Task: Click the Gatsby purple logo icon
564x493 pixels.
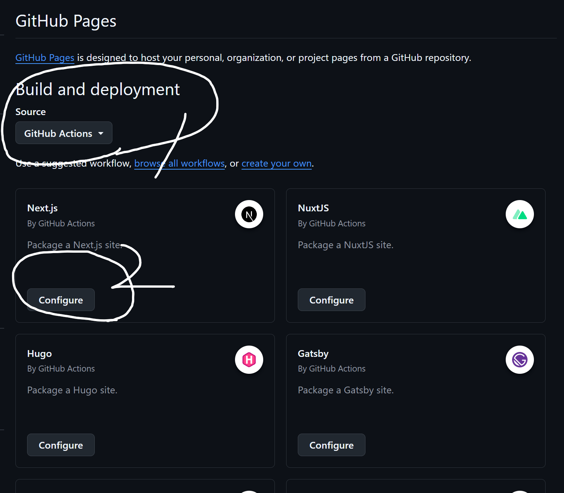Action: point(520,360)
